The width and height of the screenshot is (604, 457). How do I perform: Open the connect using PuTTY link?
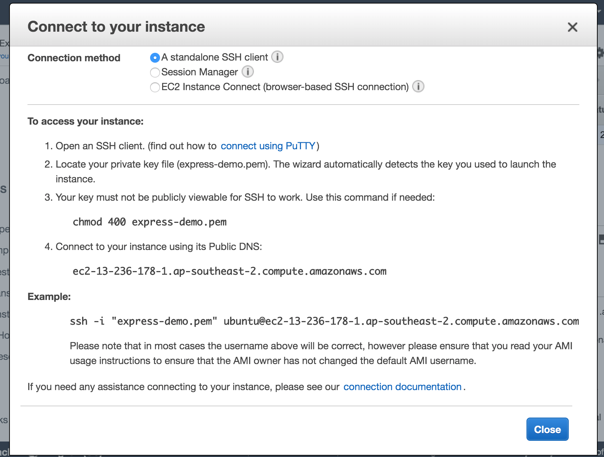[x=268, y=146]
